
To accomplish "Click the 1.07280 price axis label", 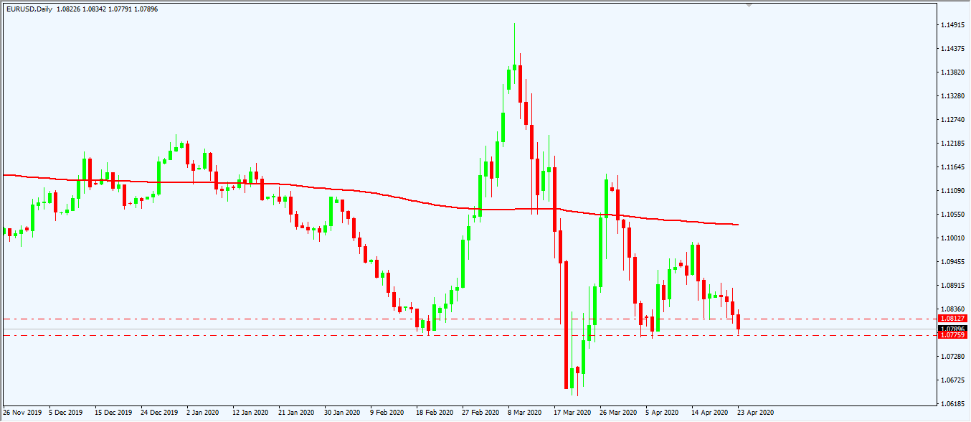I will 952,357.
